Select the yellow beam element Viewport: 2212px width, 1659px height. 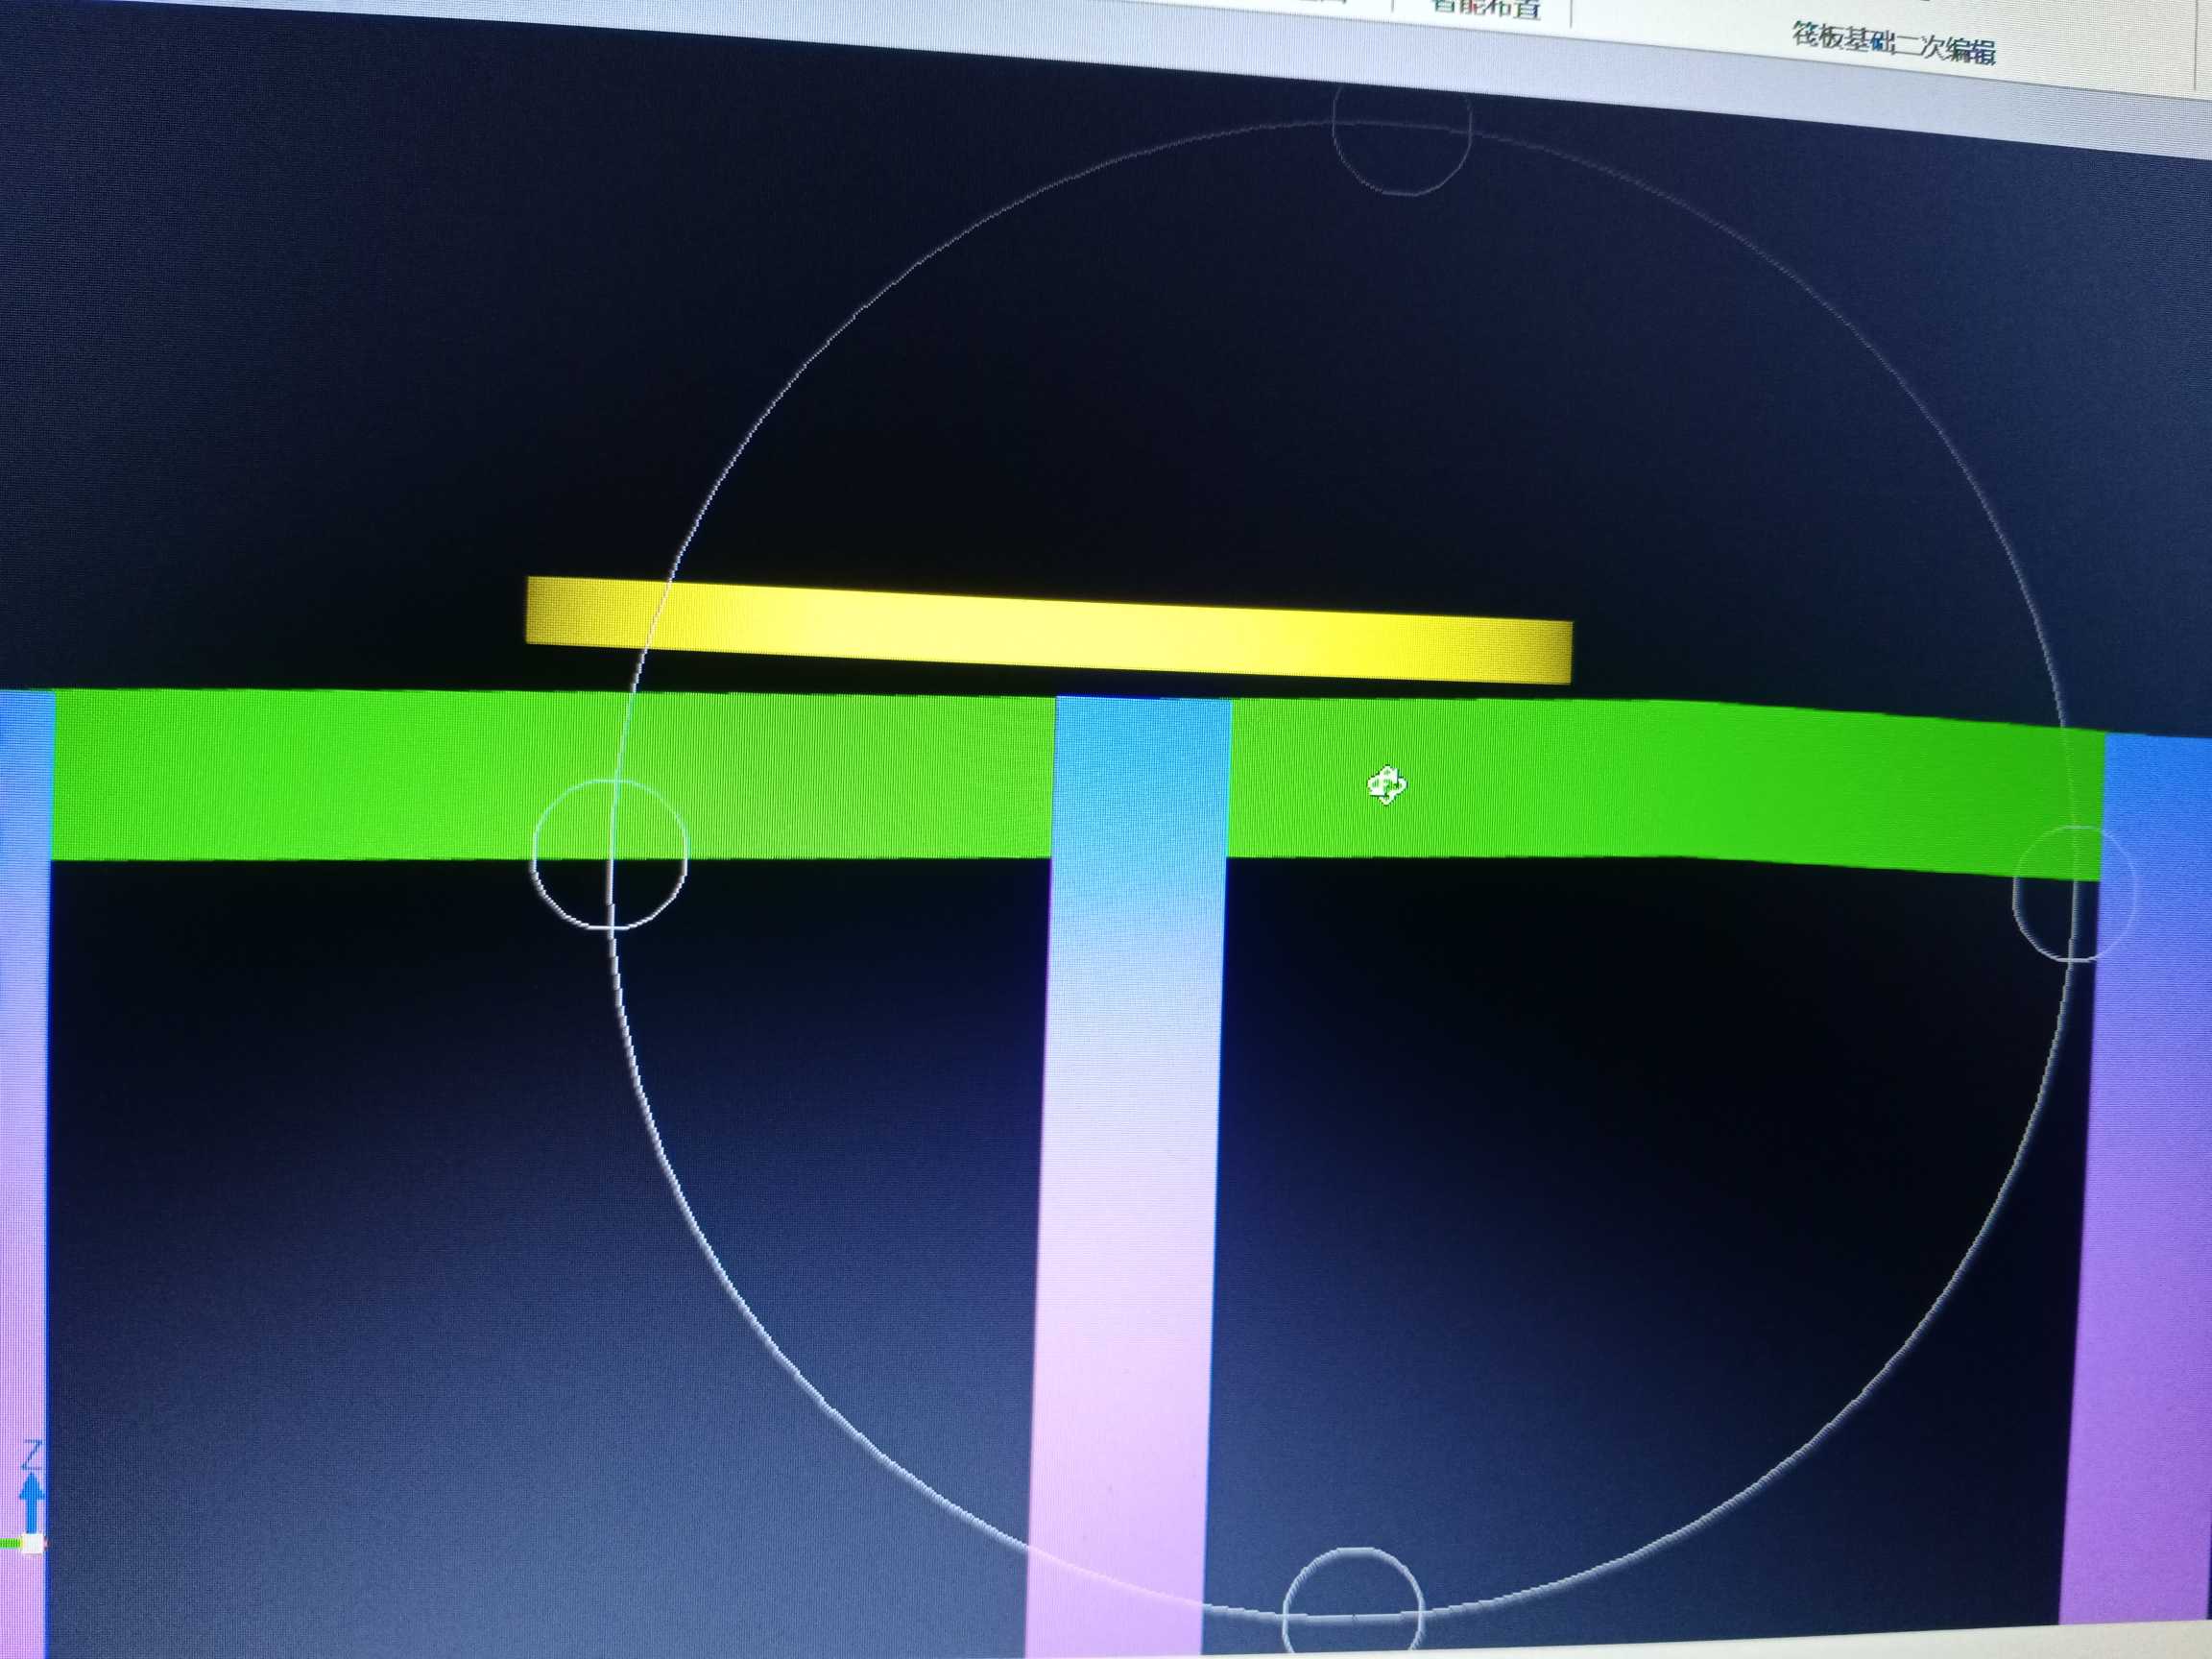click(1049, 630)
